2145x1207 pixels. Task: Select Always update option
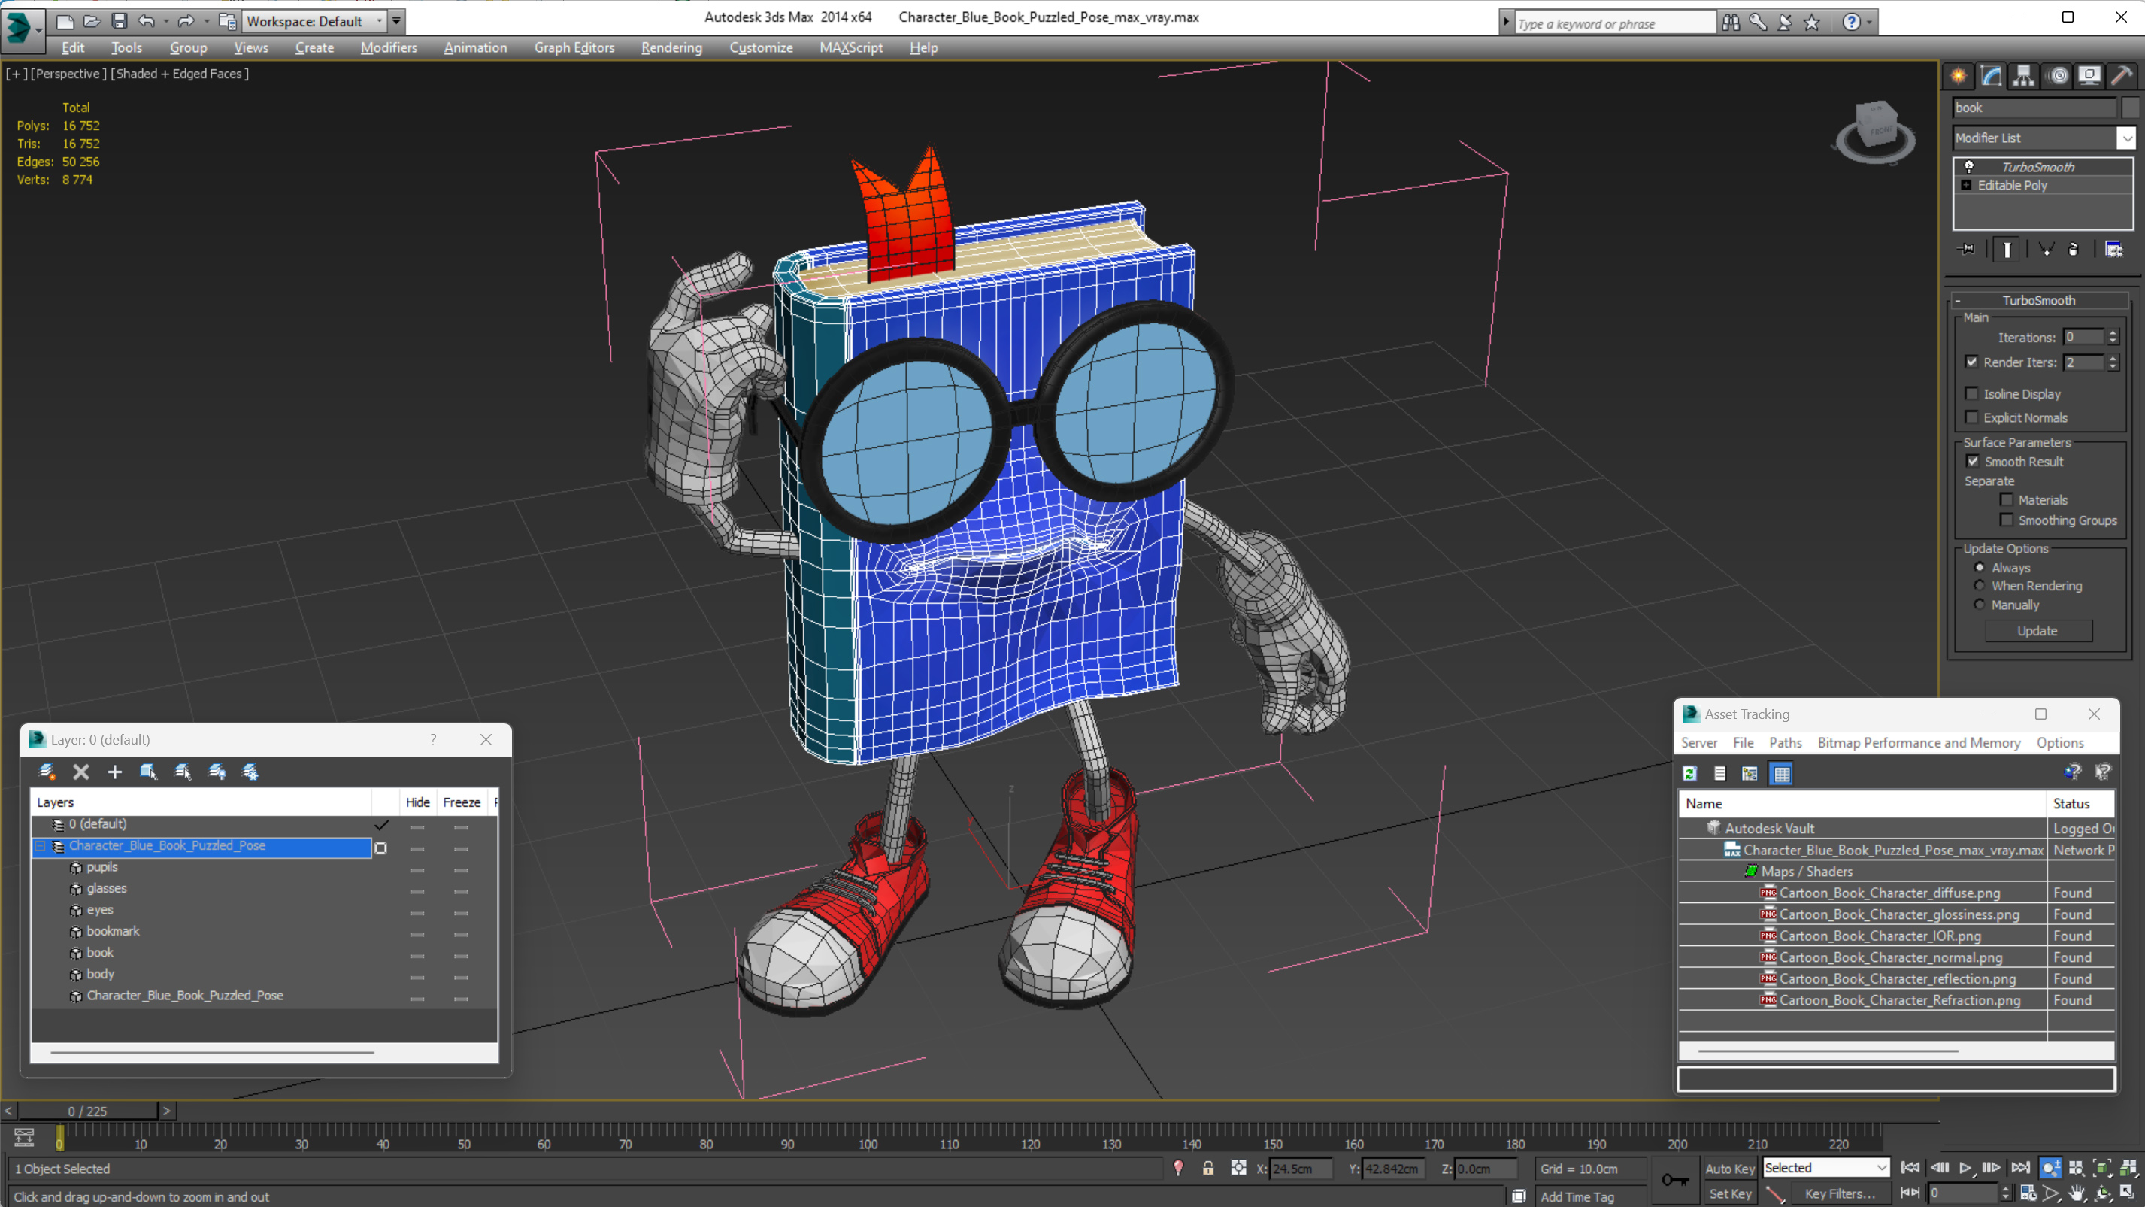1980,566
